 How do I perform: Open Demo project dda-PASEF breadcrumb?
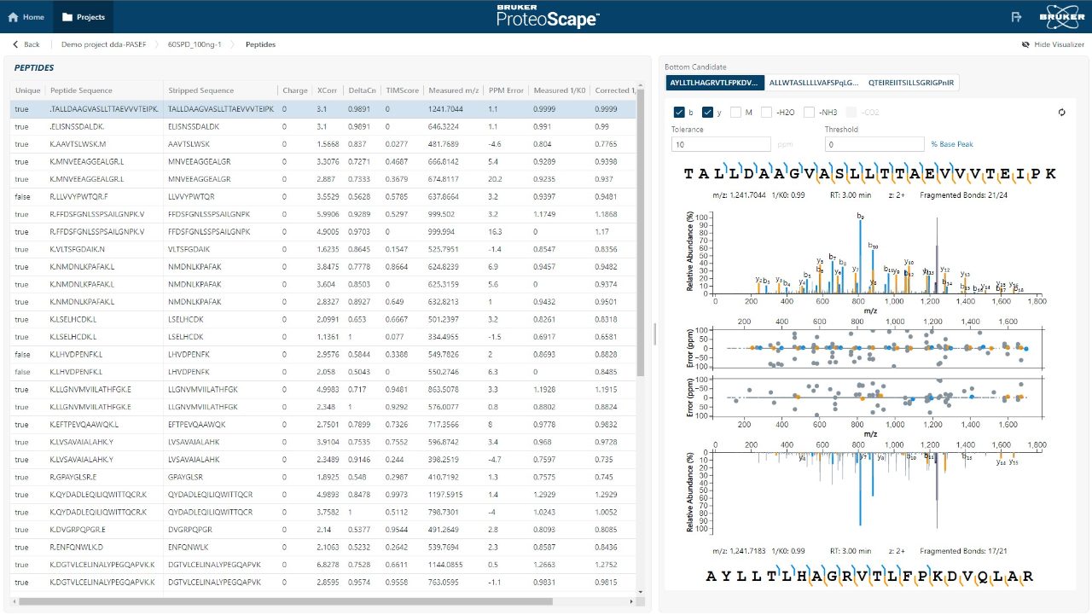coord(103,44)
